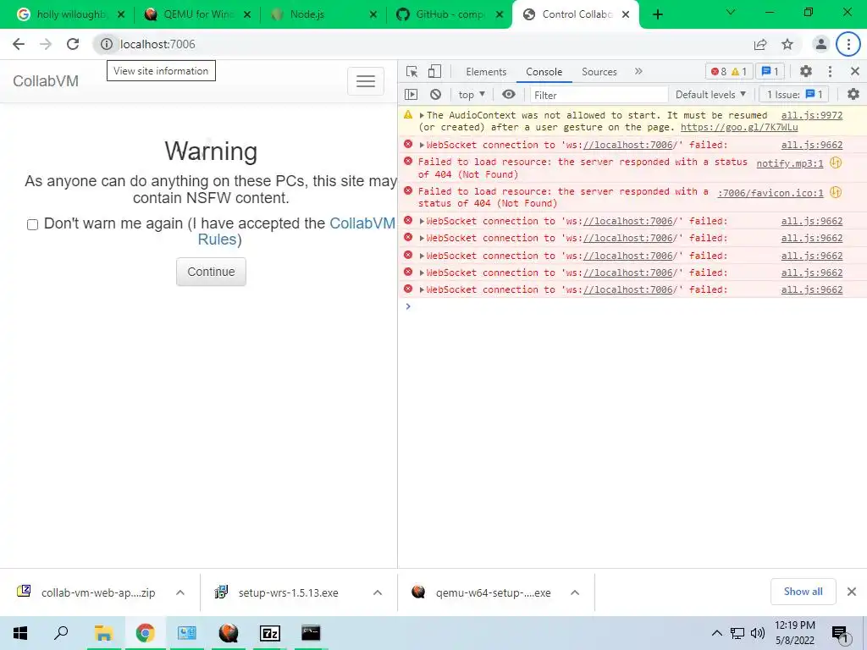Activate DevTools element inspect picker

(411, 71)
